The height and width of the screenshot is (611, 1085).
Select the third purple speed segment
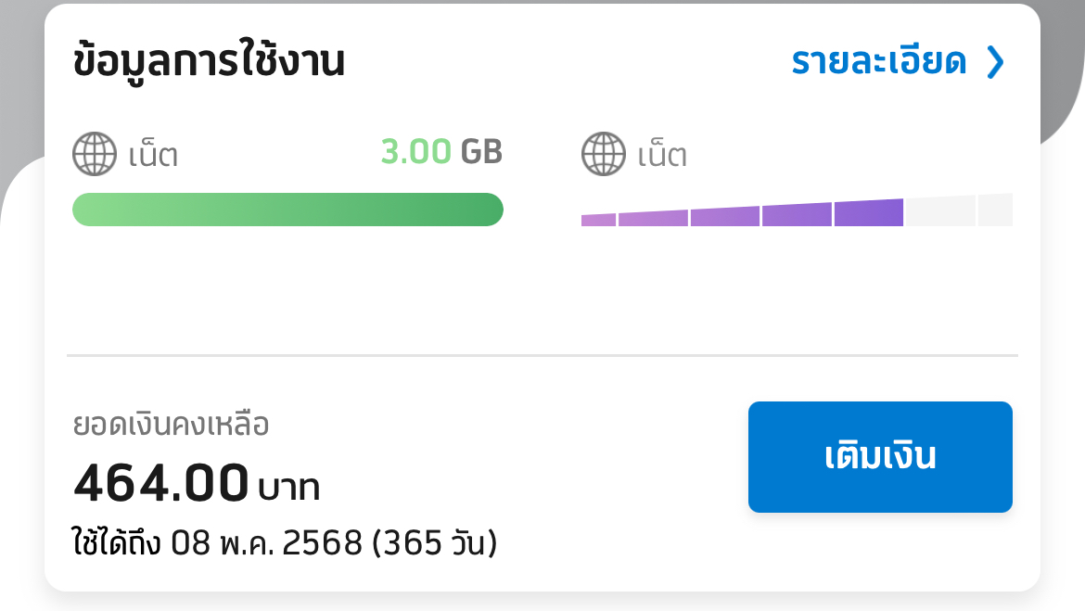[x=724, y=216]
